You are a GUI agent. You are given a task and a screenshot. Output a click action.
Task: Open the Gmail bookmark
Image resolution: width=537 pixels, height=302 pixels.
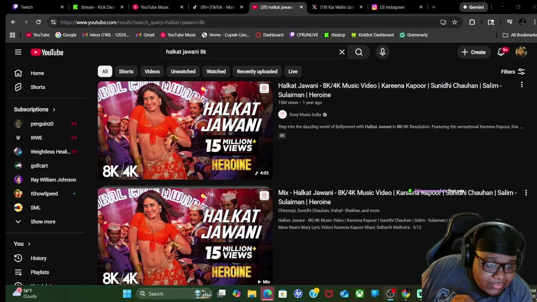click(145, 35)
